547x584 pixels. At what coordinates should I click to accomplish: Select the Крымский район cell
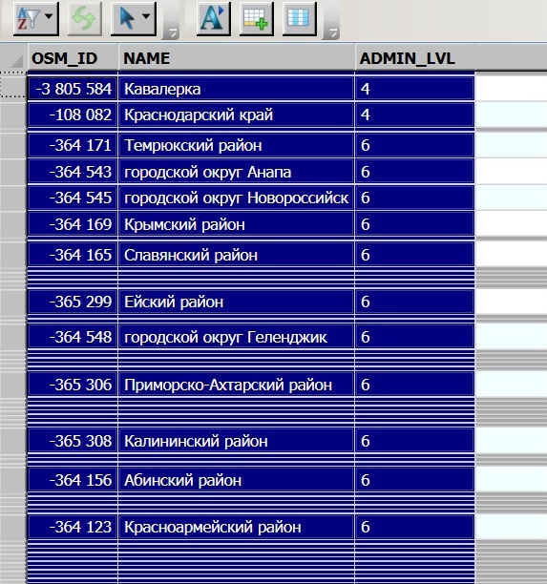pos(236,224)
